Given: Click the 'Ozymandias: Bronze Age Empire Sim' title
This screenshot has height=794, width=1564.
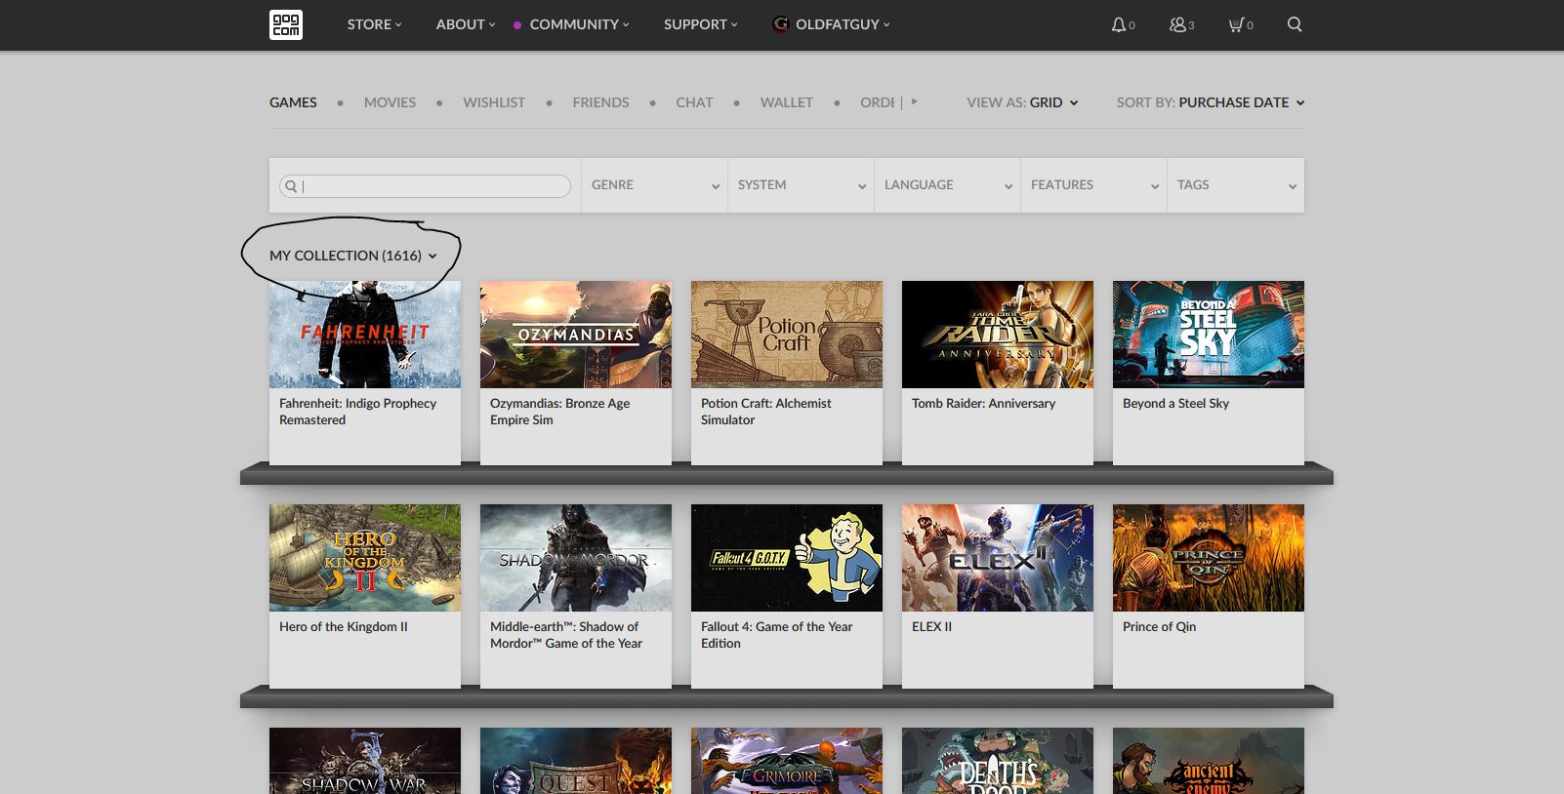Looking at the screenshot, I should pyautogui.click(x=559, y=412).
